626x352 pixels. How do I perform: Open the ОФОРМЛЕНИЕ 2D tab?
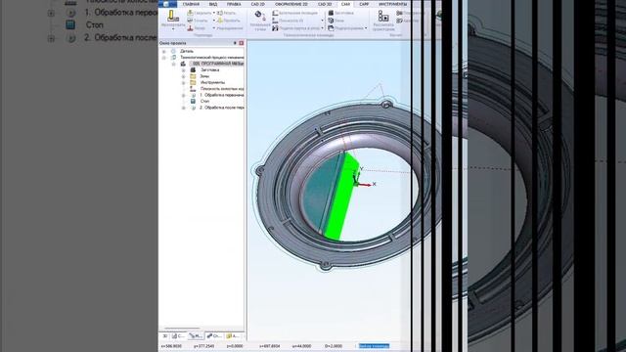click(291, 4)
